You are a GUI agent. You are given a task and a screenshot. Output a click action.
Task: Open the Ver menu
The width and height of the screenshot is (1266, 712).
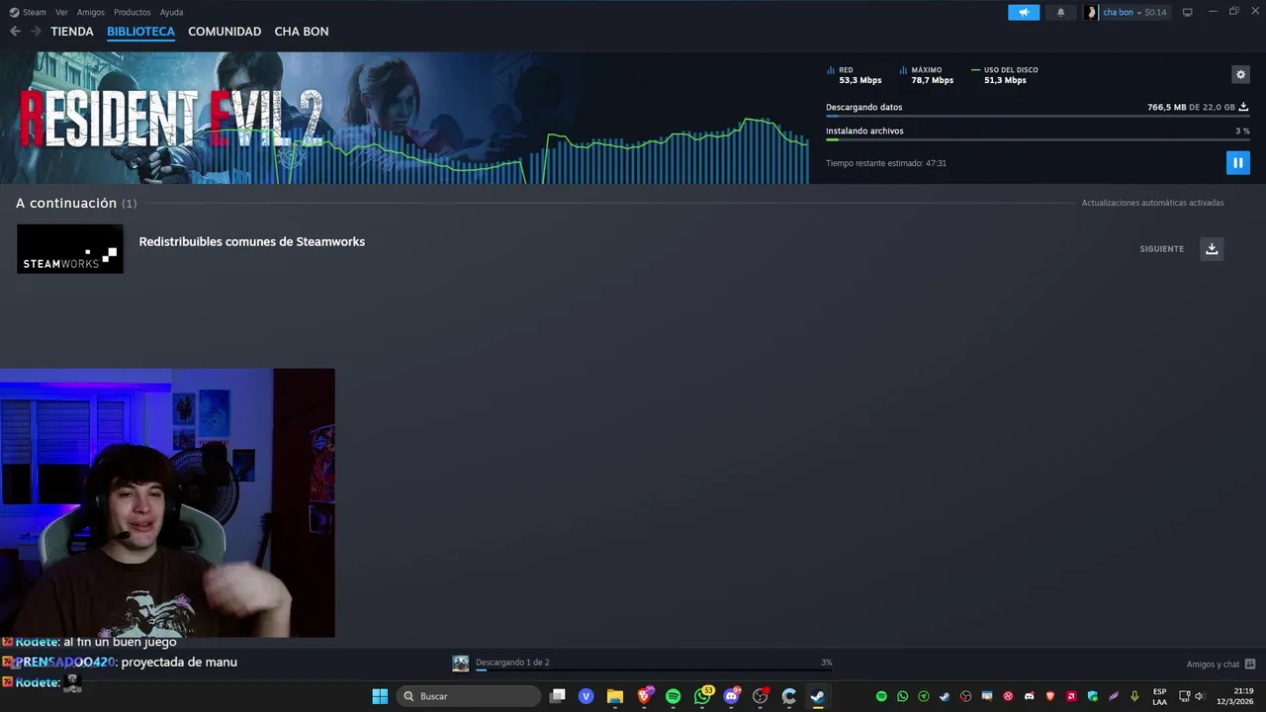(x=61, y=12)
